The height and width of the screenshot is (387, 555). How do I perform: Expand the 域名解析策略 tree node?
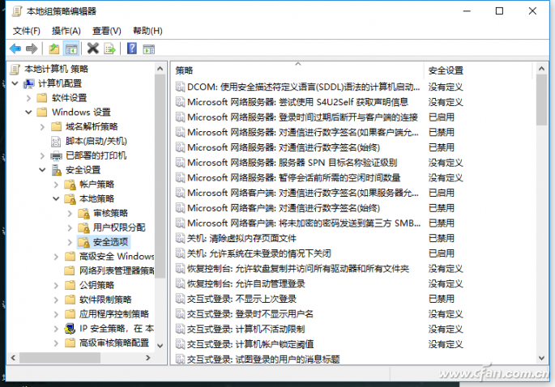pyautogui.click(x=42, y=126)
